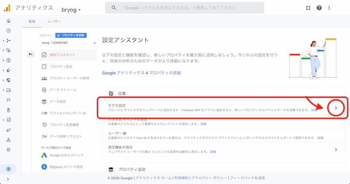Open the Events touch-hand icon

(8, 110)
